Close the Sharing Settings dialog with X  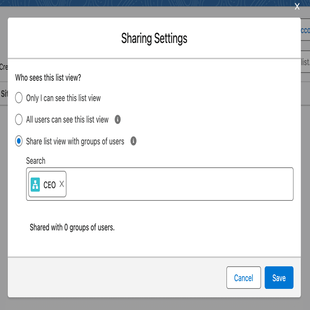[297, 7]
